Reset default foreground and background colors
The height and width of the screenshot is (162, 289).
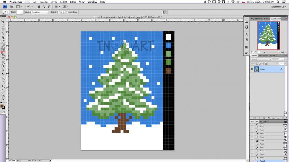[1, 103]
